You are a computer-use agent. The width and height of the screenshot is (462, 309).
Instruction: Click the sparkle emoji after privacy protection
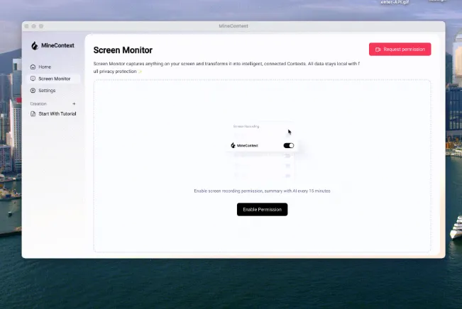pos(141,72)
